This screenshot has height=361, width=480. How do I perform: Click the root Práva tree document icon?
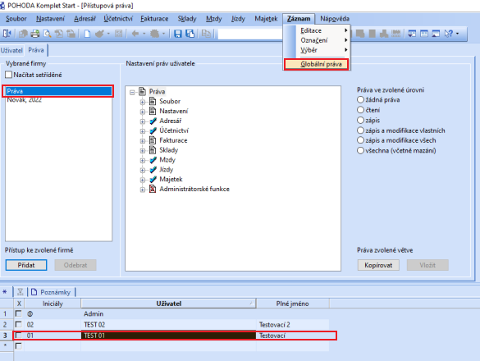[142, 91]
